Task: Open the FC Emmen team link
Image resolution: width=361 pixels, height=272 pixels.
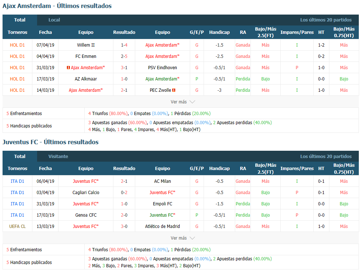Action: coord(86,56)
